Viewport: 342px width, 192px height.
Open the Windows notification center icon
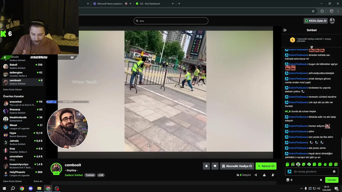click(x=336, y=189)
